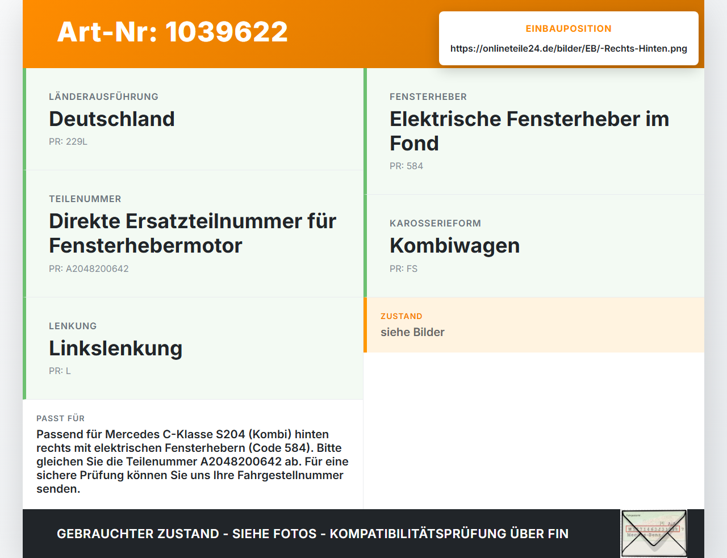
Task: Click the ZUSTAND label
Action: pyautogui.click(x=401, y=316)
